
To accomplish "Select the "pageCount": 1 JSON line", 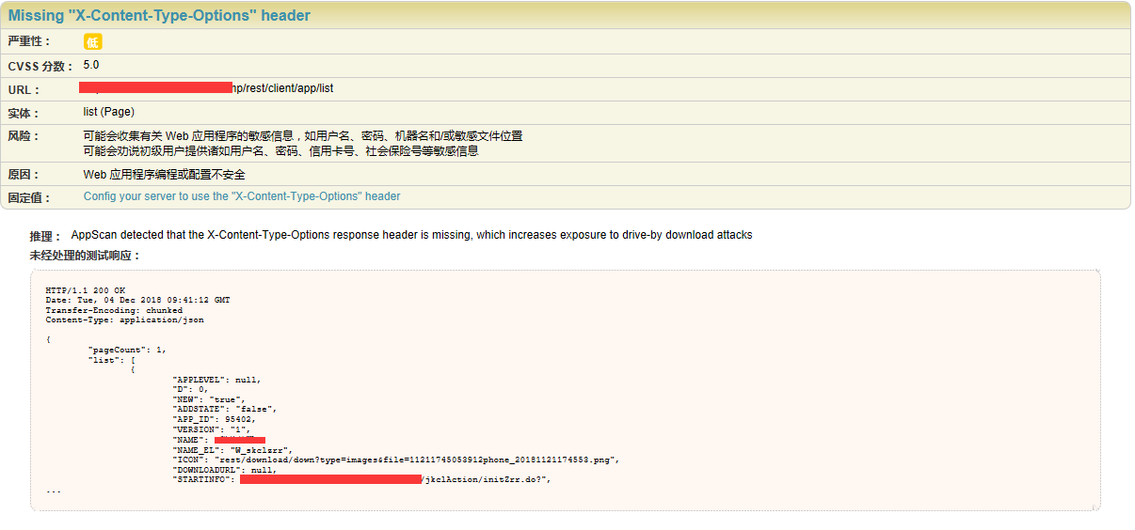I will (127, 350).
